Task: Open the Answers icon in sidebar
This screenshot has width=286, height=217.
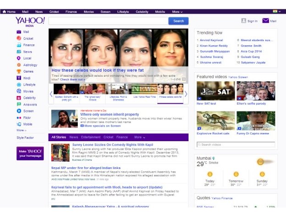Action: pyautogui.click(x=19, y=104)
